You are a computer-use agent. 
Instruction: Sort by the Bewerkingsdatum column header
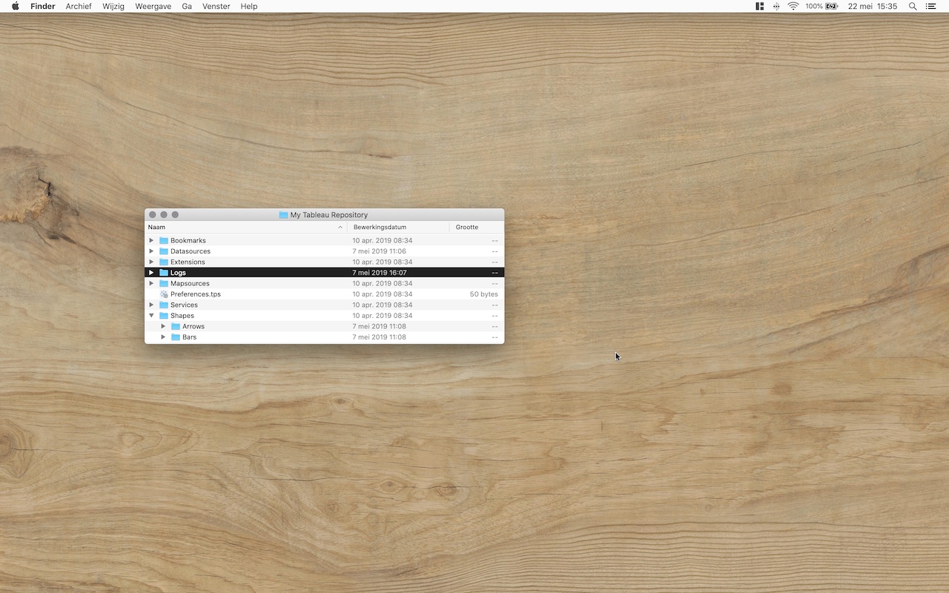pyautogui.click(x=398, y=227)
